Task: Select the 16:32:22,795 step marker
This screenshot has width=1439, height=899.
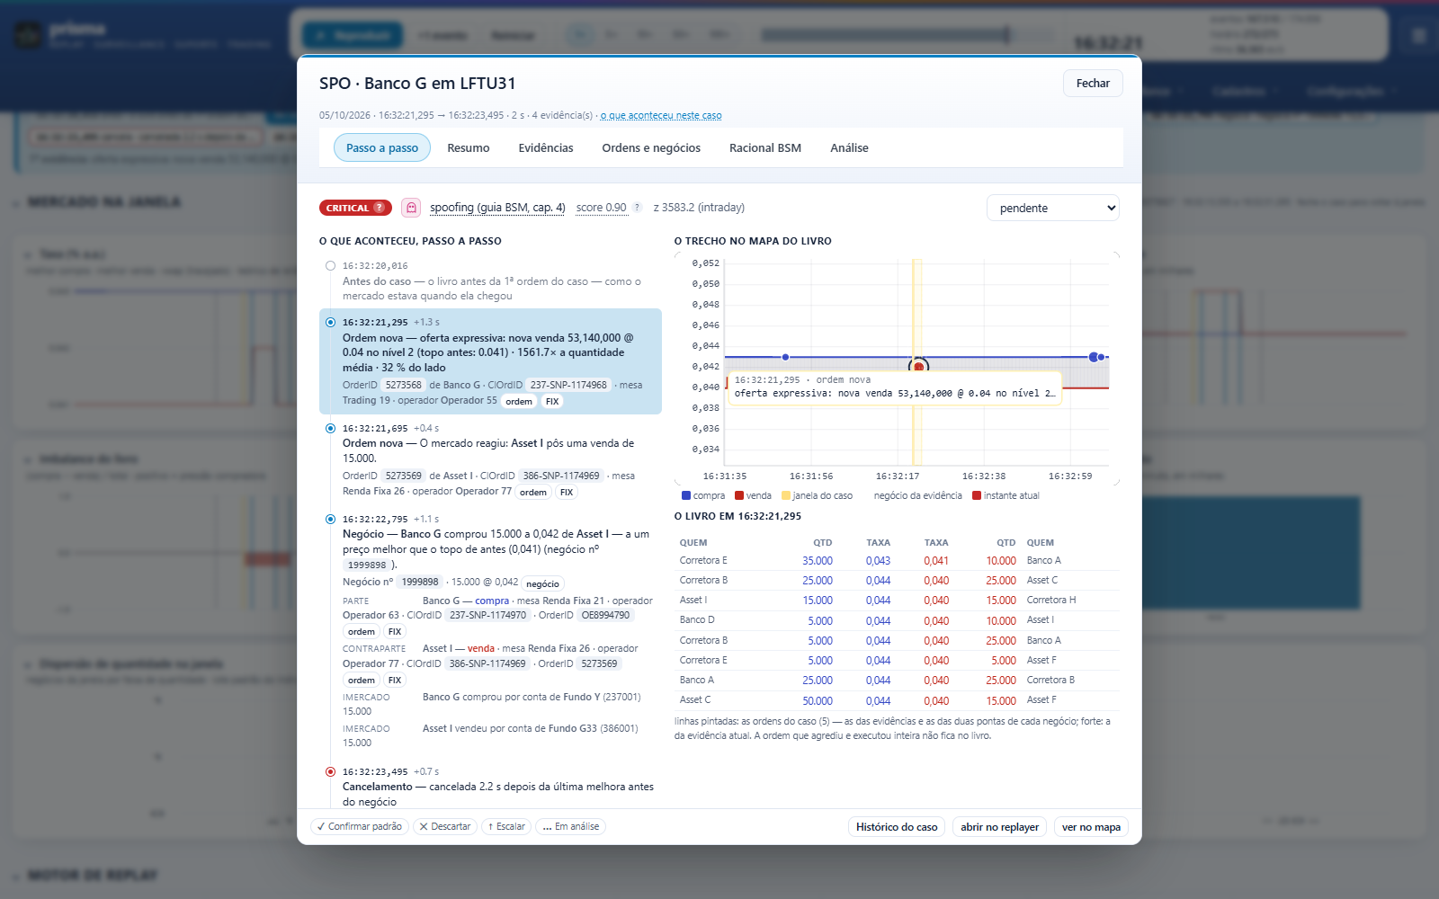Action: [x=330, y=519]
